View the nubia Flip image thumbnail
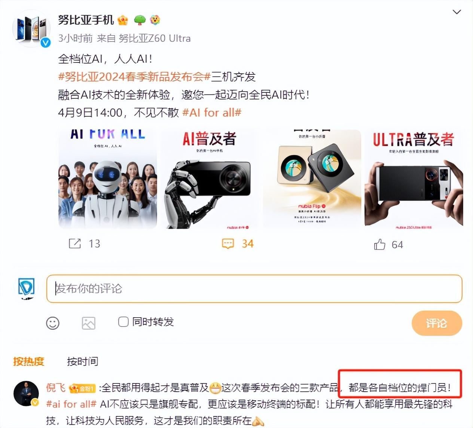Screen dimensions: 473x428 tap(312, 179)
